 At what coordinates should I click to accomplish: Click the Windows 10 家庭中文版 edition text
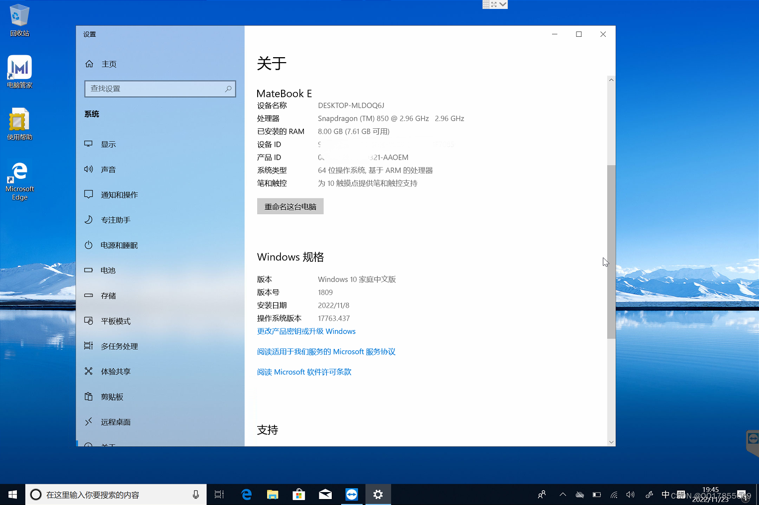[357, 279]
